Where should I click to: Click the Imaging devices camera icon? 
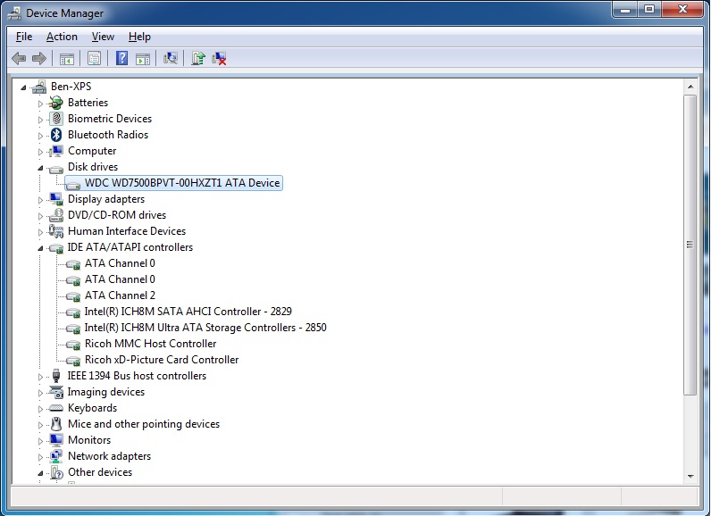click(56, 392)
